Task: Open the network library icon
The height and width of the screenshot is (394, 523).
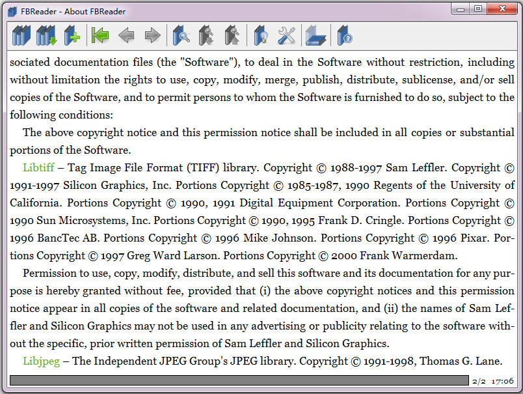Action: tap(46, 35)
